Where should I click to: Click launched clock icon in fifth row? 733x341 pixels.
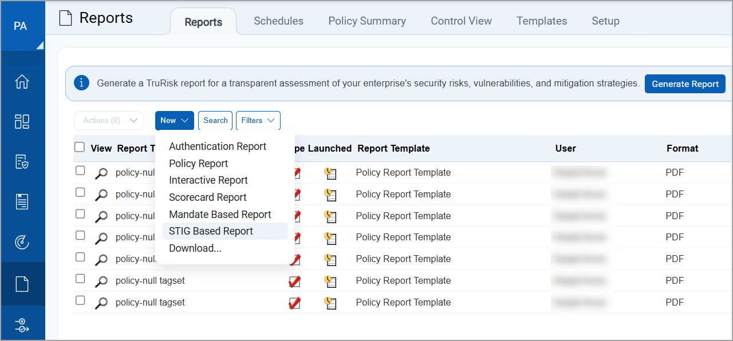point(330,260)
